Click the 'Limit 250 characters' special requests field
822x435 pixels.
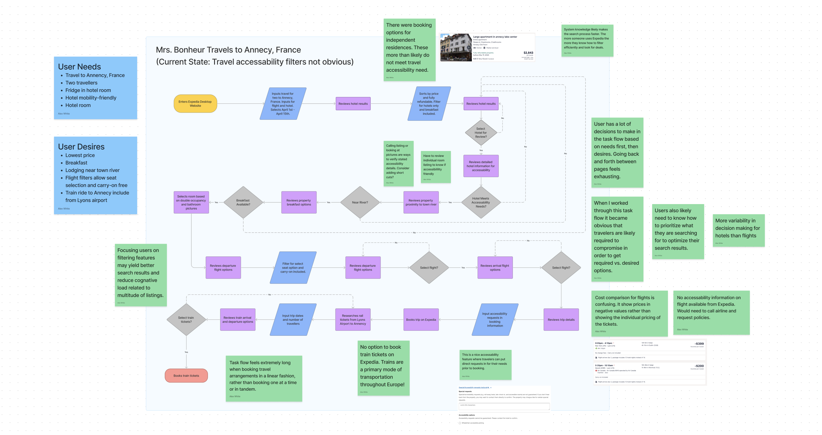504,406
